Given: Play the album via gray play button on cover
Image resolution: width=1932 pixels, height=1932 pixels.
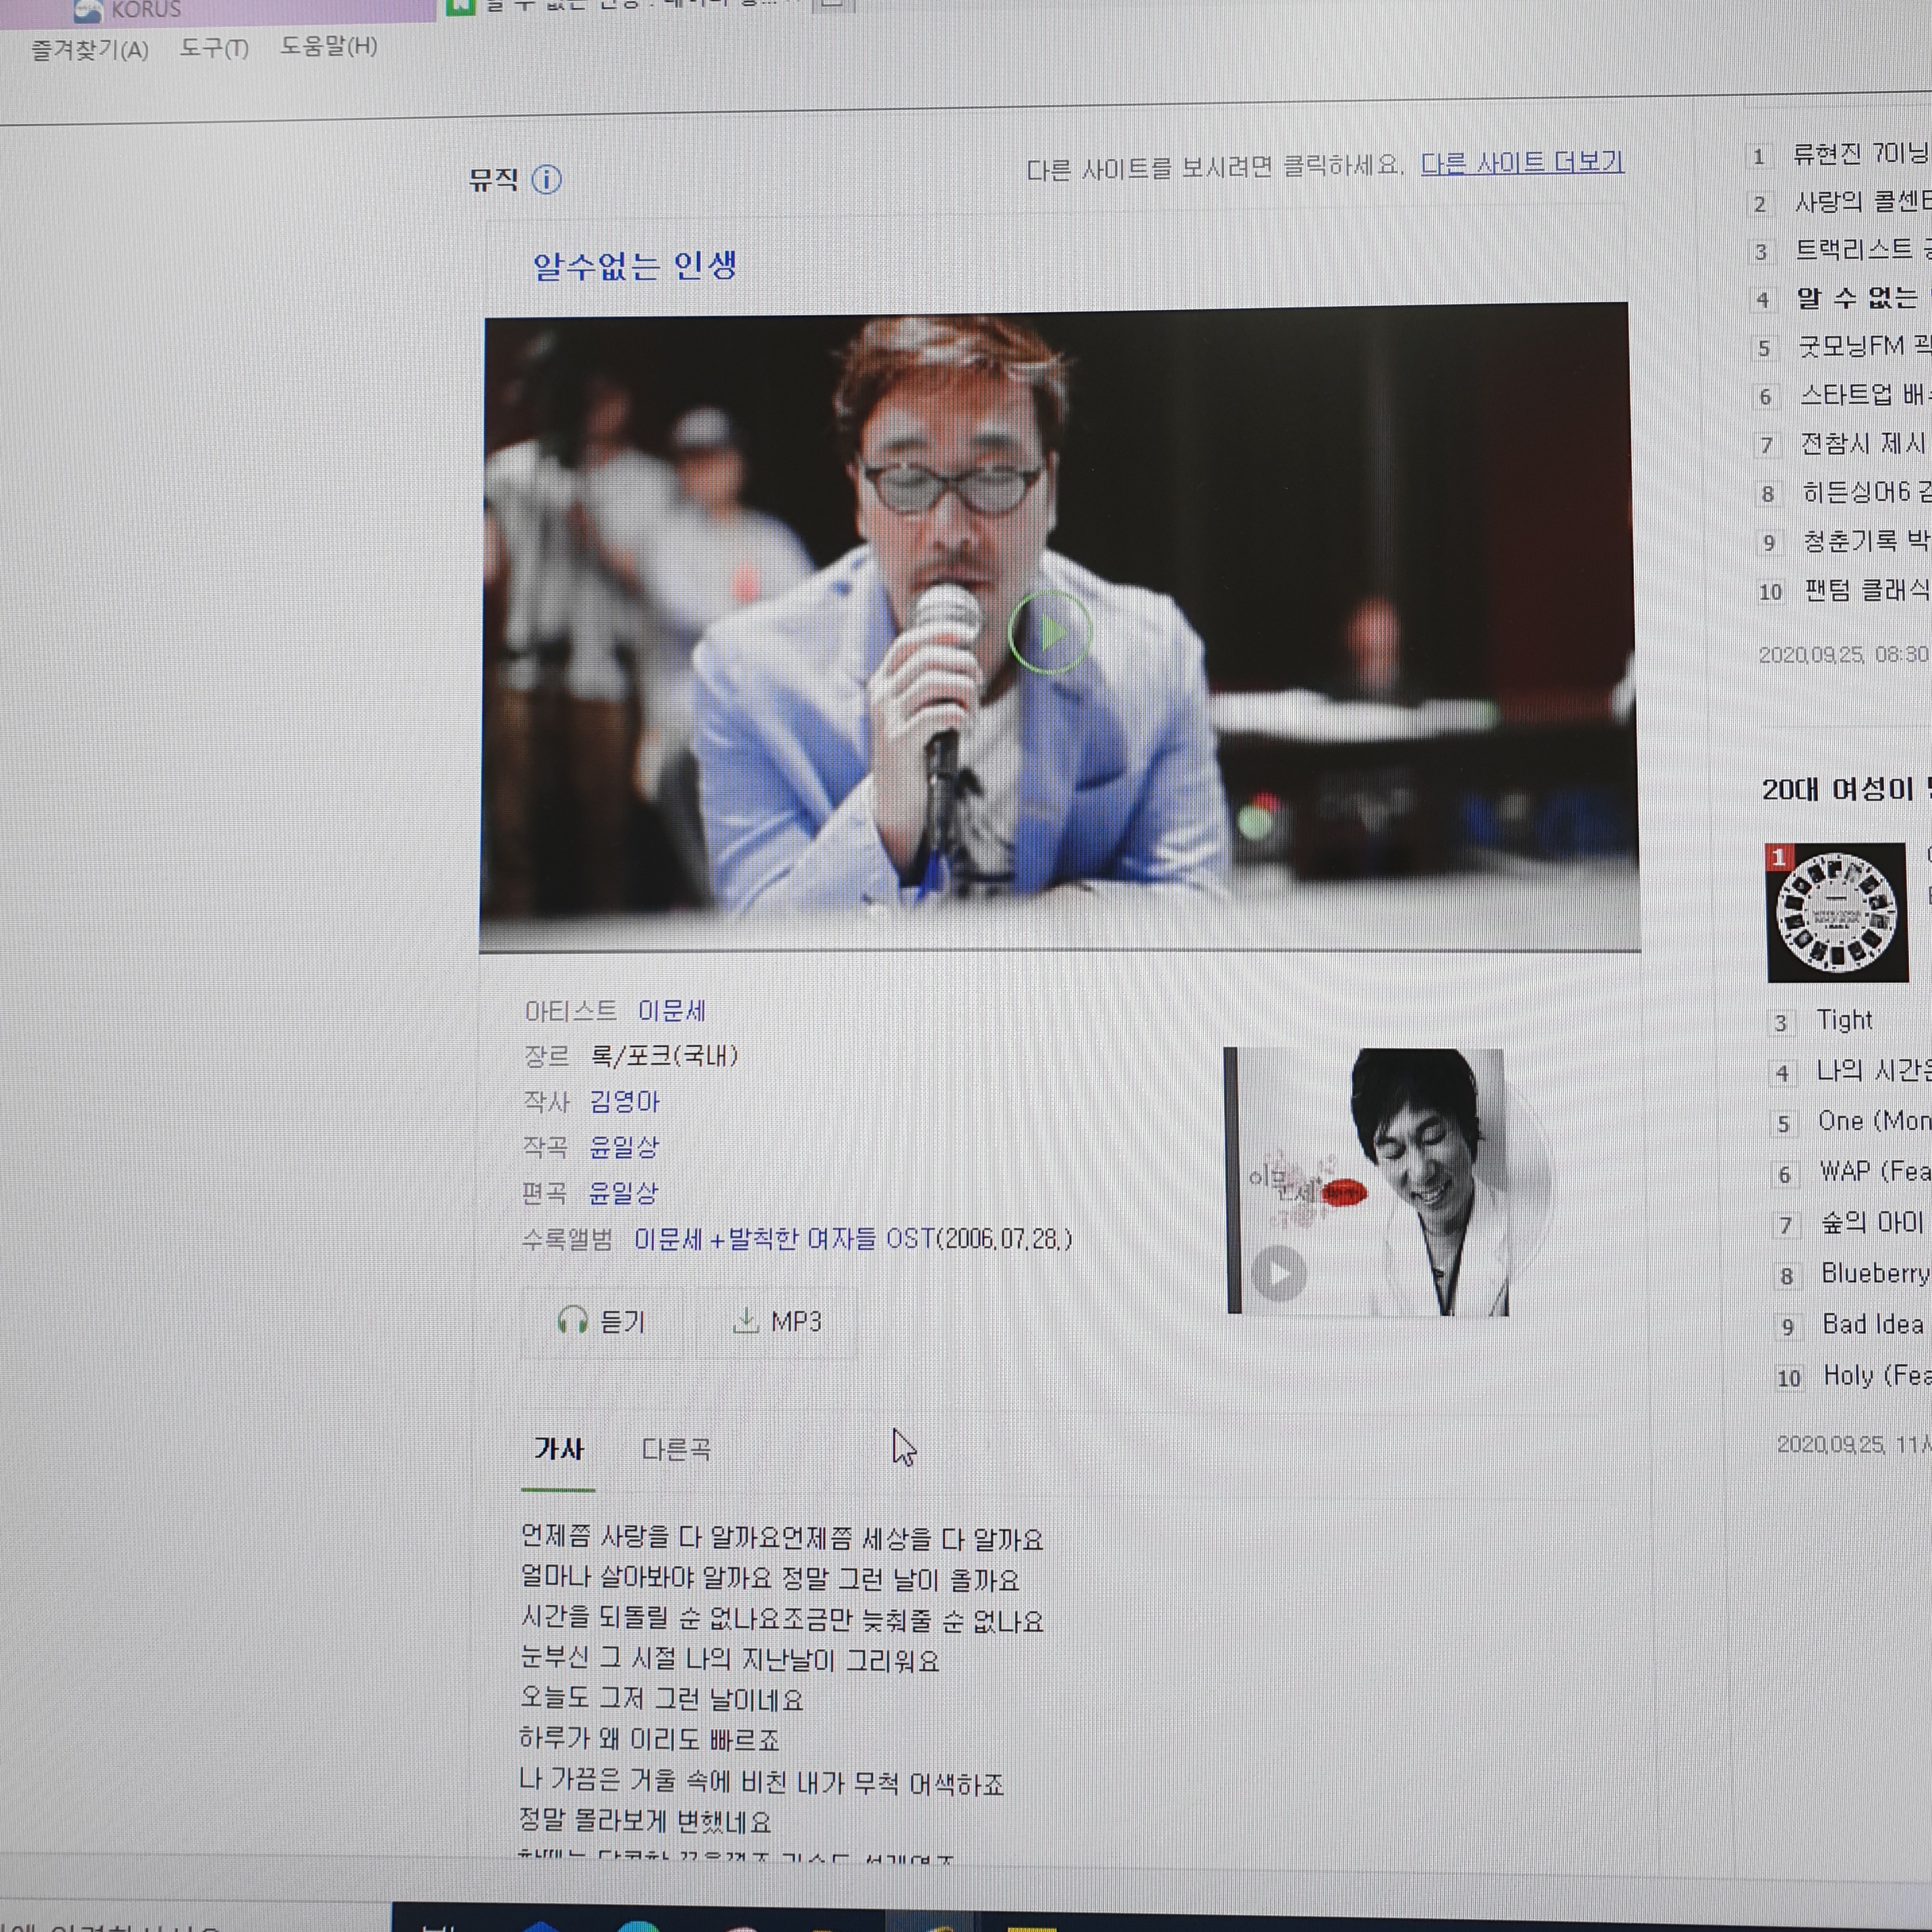Looking at the screenshot, I should pos(1279,1273).
